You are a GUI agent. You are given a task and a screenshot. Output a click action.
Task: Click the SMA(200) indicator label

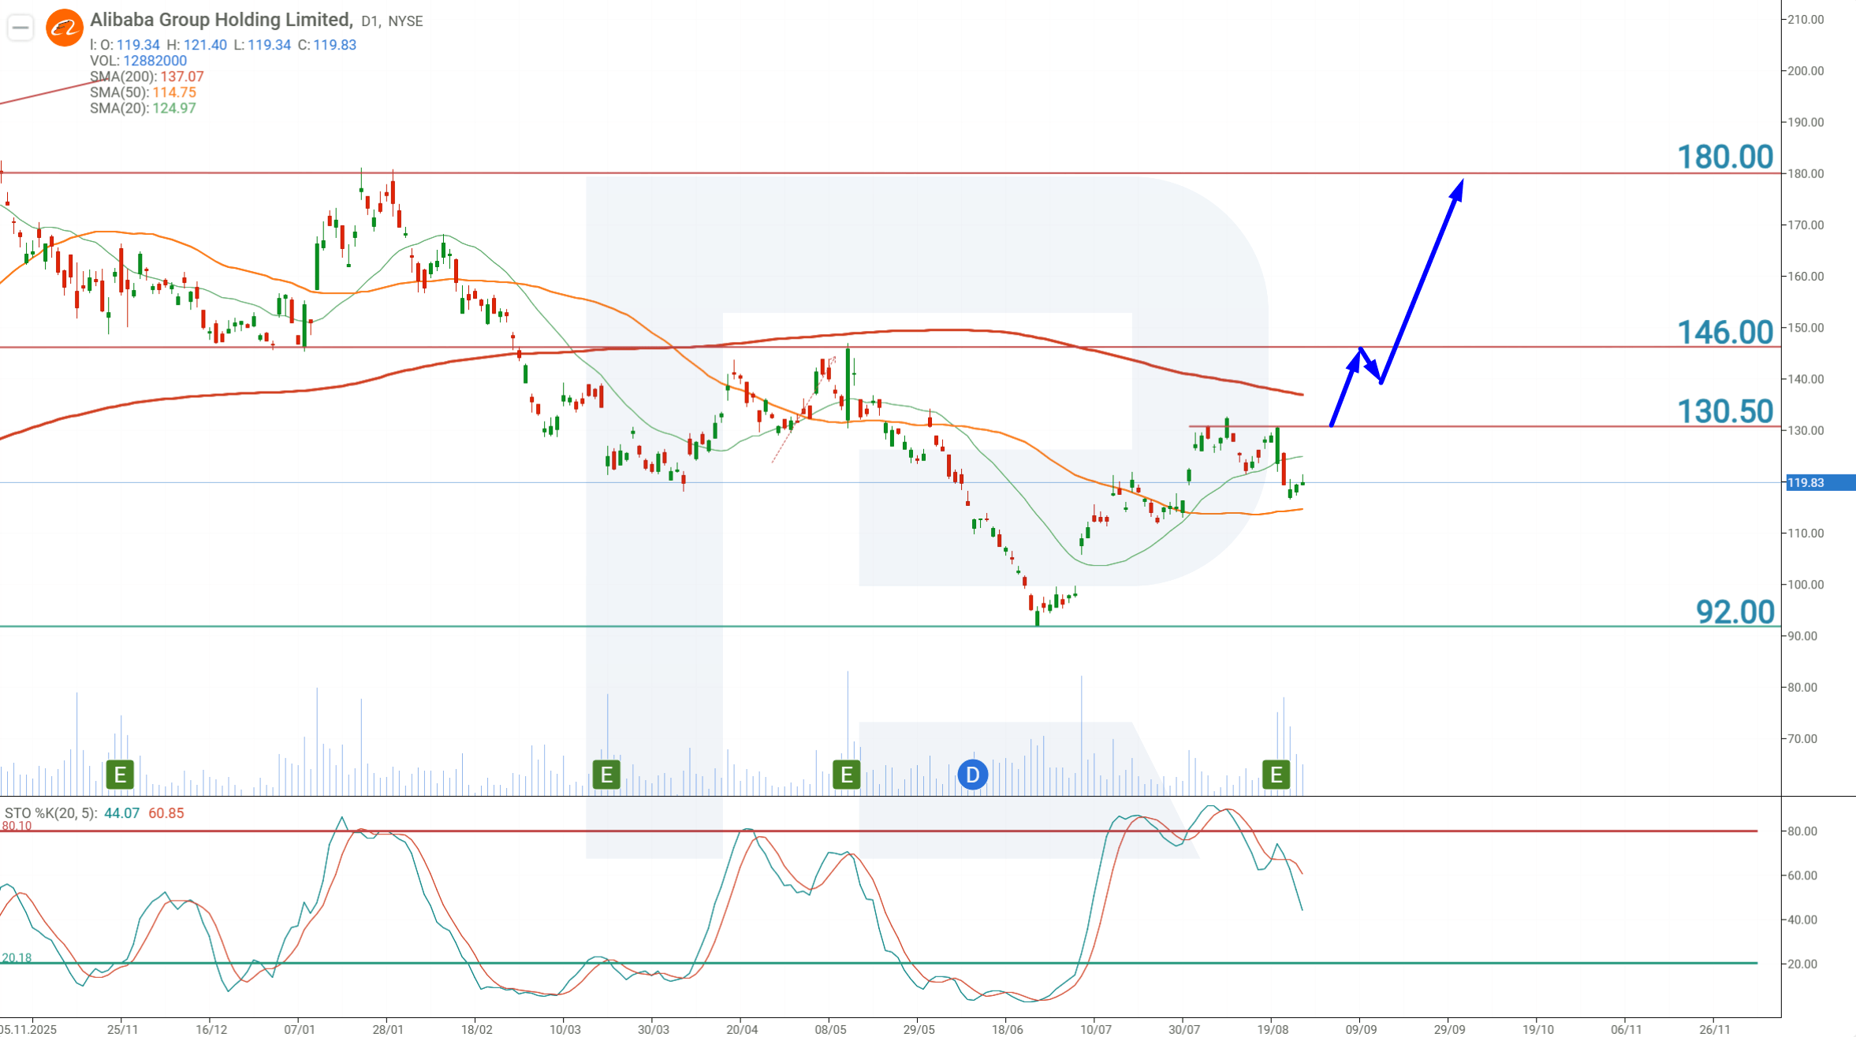147,76
